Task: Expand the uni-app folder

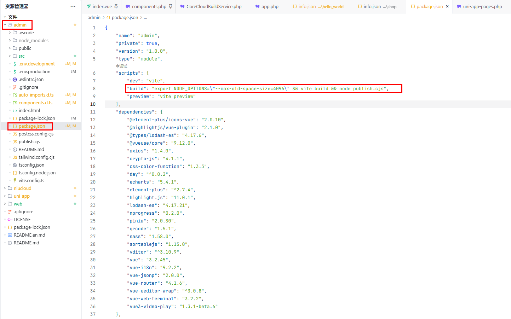Action: point(5,196)
